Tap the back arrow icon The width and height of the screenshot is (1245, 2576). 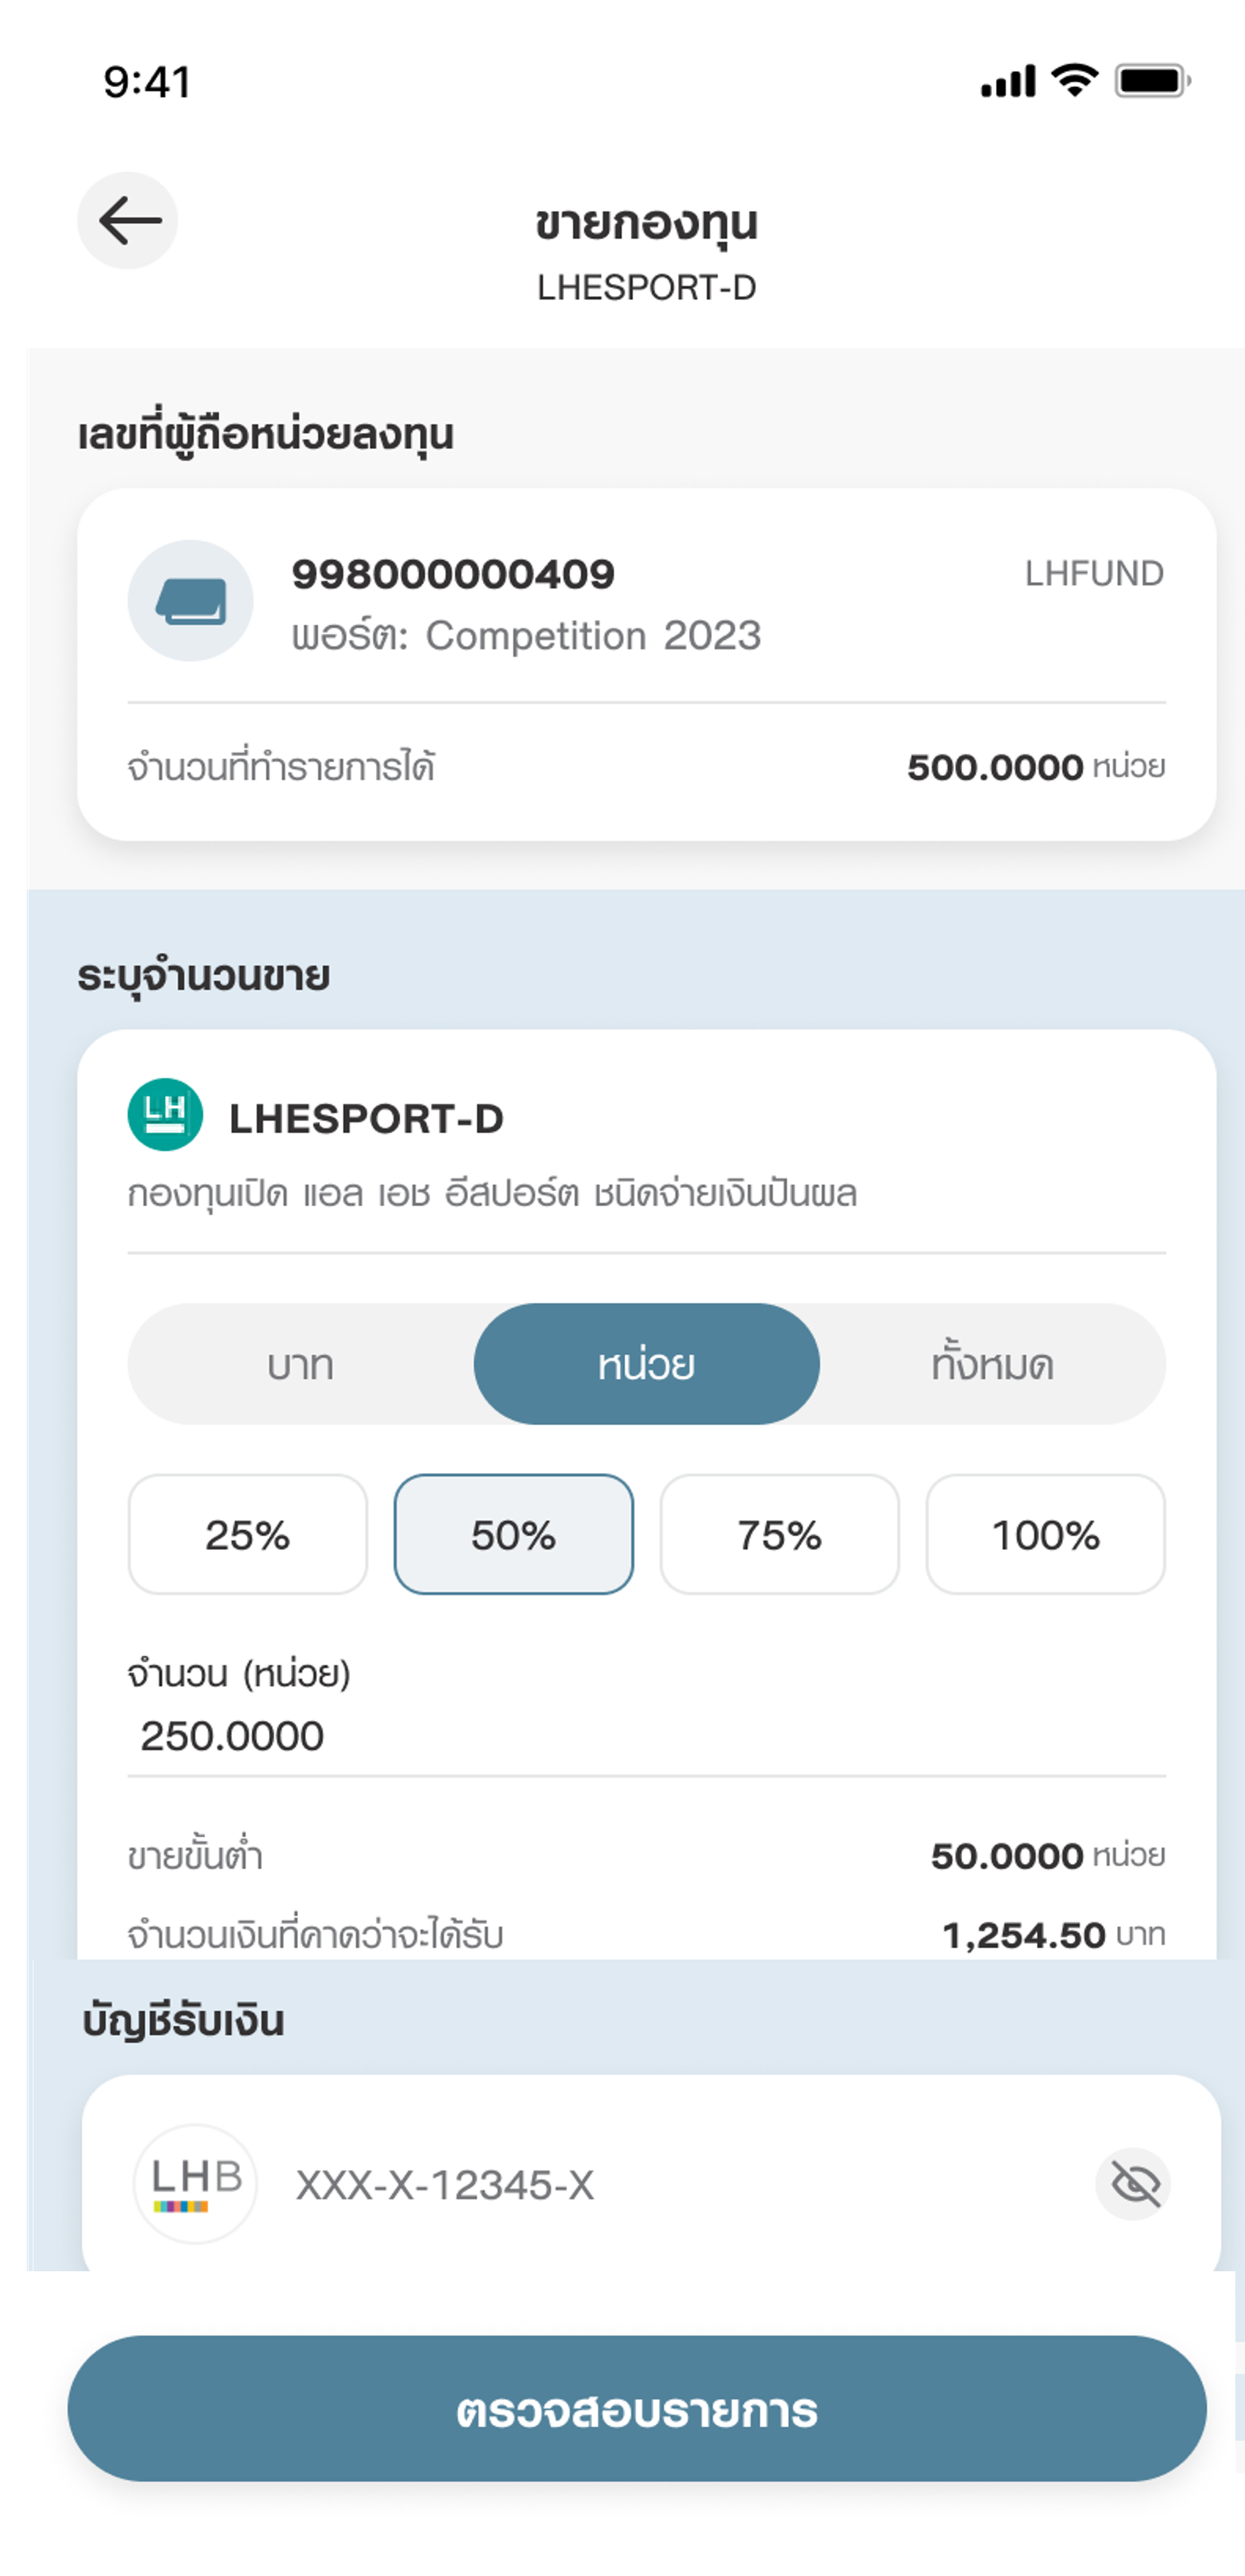[128, 221]
